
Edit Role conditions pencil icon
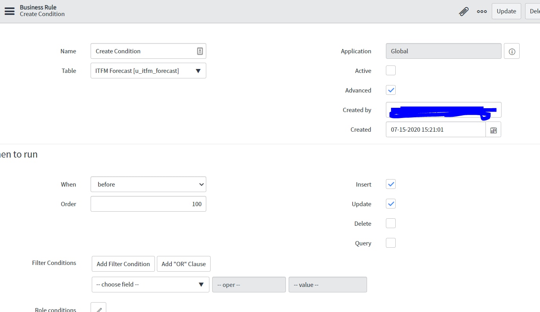98,308
